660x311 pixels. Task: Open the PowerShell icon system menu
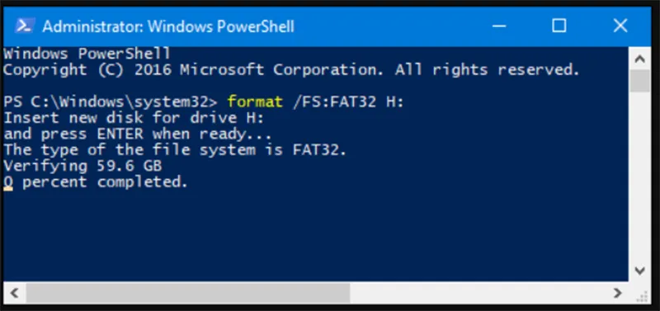[23, 26]
